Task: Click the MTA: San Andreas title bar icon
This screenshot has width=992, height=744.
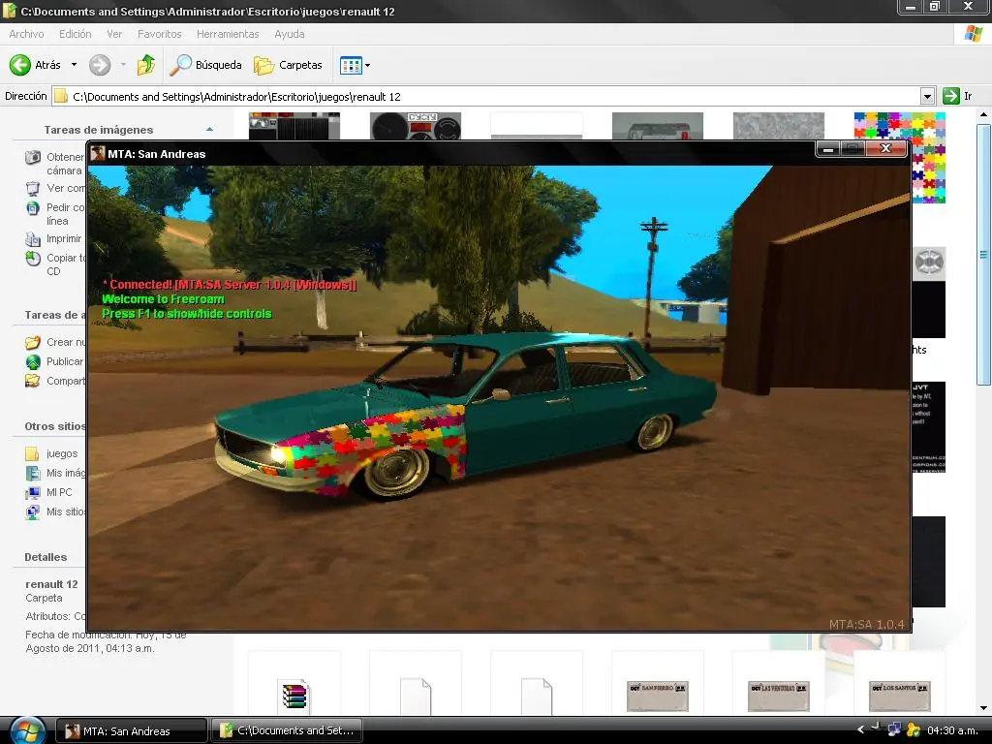Action: [x=98, y=153]
